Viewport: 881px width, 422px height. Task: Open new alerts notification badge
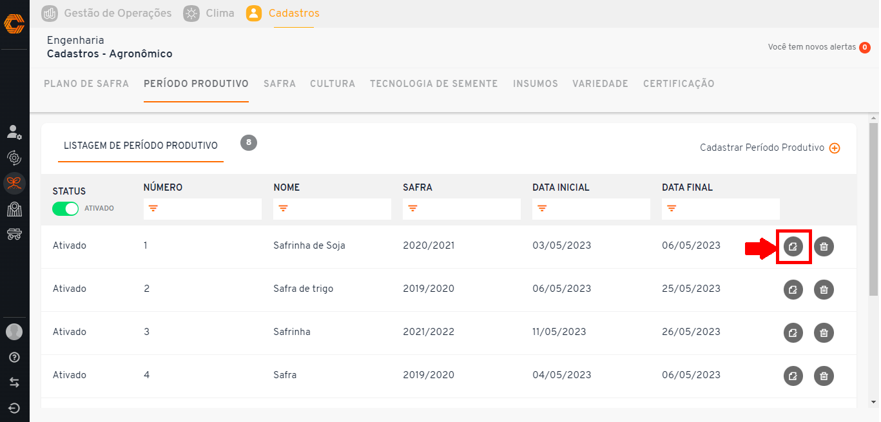coord(865,47)
